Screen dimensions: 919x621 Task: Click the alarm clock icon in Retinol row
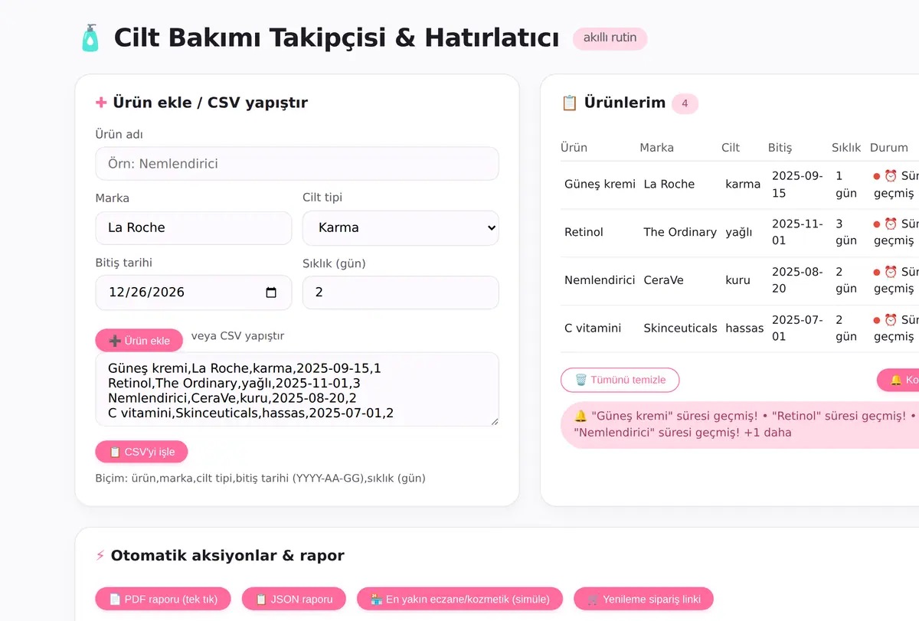[x=891, y=224]
